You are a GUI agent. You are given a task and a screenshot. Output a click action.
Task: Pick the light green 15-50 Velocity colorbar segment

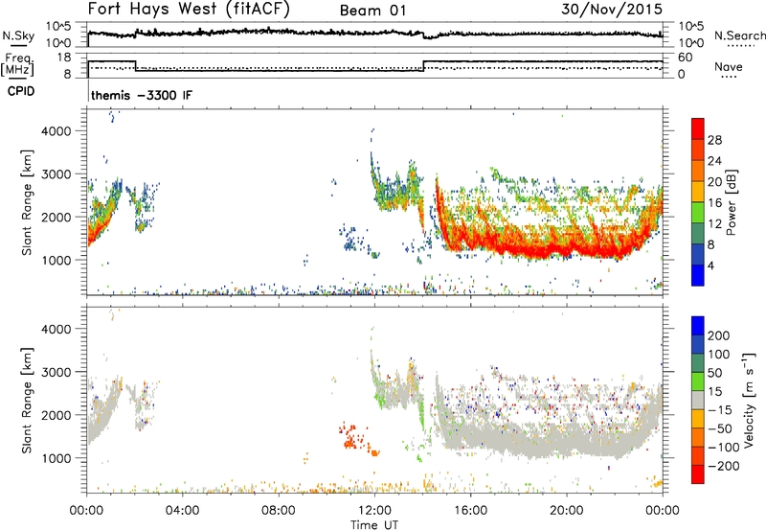[698, 381]
